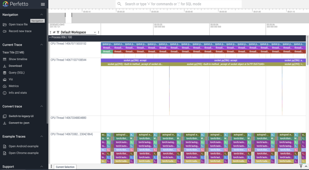Open Info and stats

click(17, 93)
